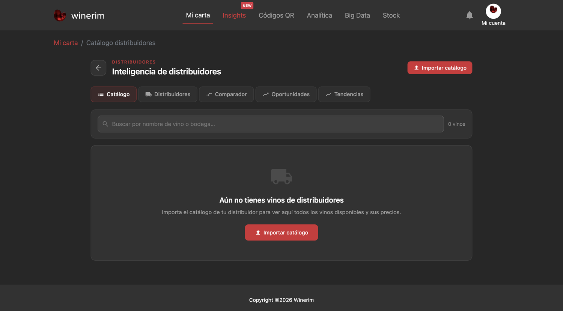Click the 'Copyright ©2026 Winerim' footer text
Viewport: 563px width, 311px height.
pos(281,300)
